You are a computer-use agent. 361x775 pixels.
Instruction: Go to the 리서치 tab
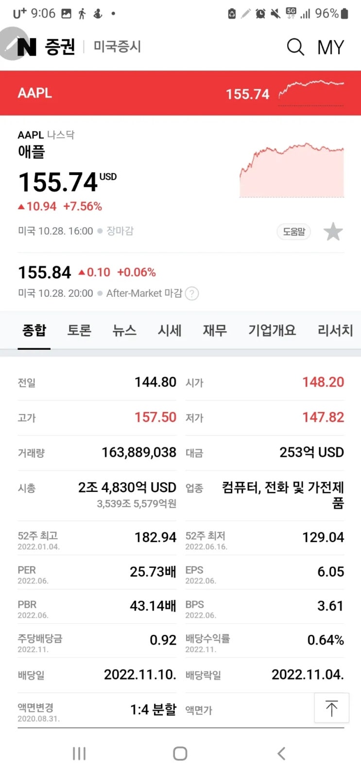click(x=335, y=330)
